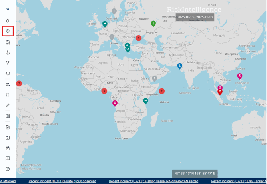Click gray alert marker near Denmark
Viewport: 267px width, 184px height.
coord(114,11)
